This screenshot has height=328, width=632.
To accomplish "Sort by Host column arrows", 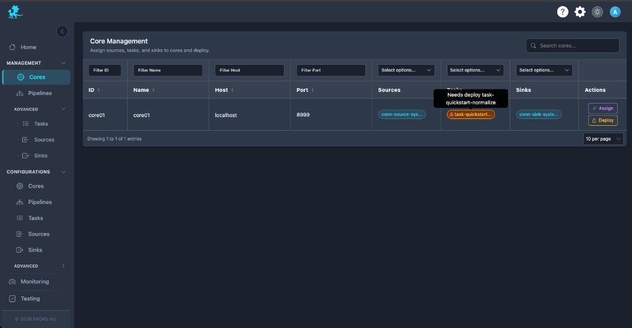I will (232, 90).
